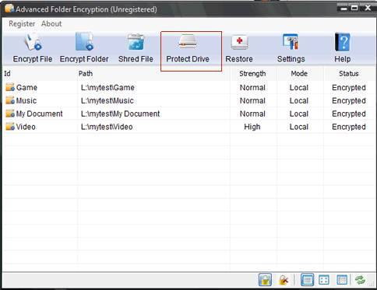
Task: Sort by the Mode column header
Action: 301,74
